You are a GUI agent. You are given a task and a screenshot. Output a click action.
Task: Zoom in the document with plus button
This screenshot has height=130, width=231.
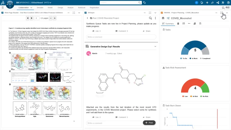55,18
